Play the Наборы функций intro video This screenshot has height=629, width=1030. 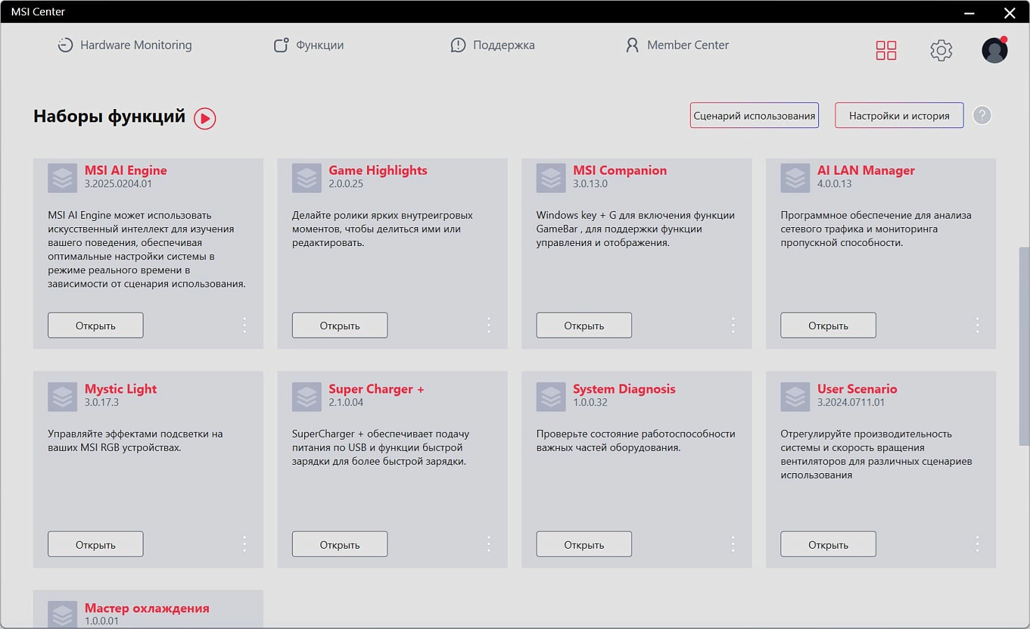(205, 118)
